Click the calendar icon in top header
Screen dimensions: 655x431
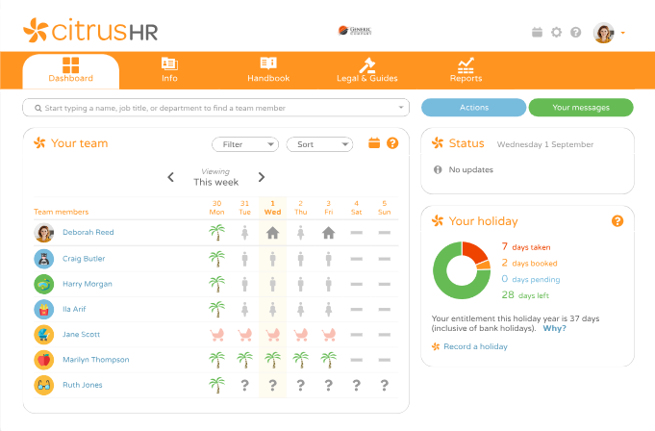click(537, 33)
